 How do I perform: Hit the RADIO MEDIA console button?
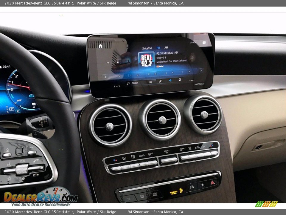click(155, 194)
